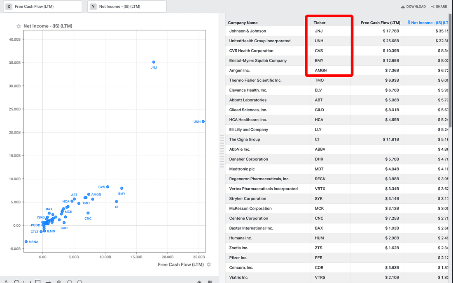Click the $ 25.68B free cash flow value
This screenshot has height=283, width=453.
pyautogui.click(x=391, y=41)
